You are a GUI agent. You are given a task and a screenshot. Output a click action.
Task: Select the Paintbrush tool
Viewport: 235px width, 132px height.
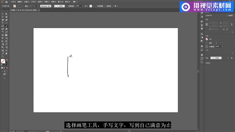tap(6, 26)
